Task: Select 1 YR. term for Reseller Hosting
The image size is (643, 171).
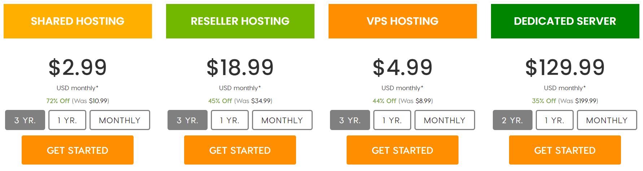Action: click(x=230, y=120)
